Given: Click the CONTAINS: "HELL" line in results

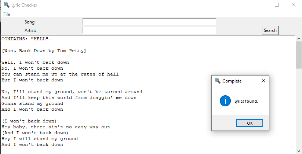Looking at the screenshot, I should [26, 39].
